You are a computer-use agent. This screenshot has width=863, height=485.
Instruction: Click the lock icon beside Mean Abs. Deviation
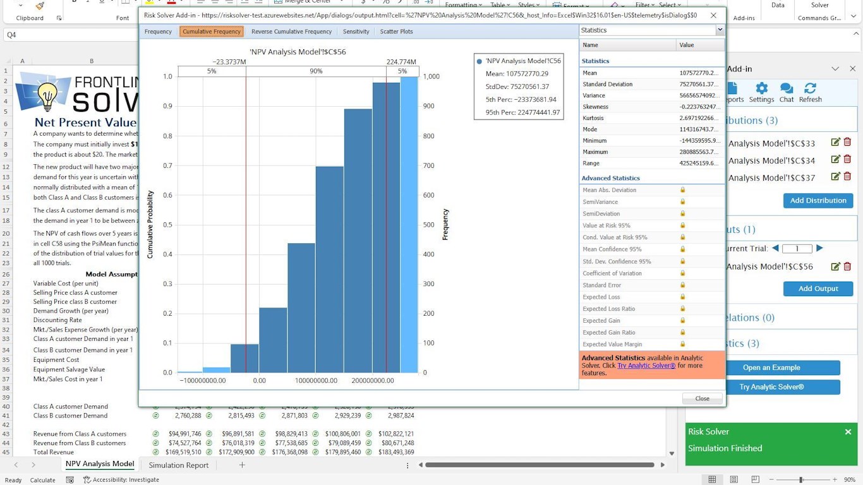(682, 189)
